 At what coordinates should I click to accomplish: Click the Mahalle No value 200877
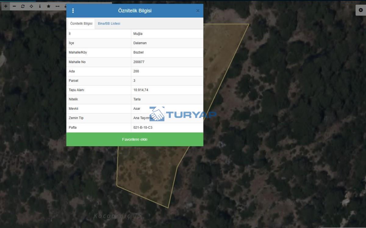coord(139,62)
